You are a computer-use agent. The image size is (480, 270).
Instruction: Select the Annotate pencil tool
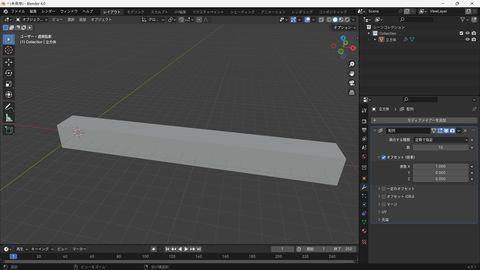point(9,107)
